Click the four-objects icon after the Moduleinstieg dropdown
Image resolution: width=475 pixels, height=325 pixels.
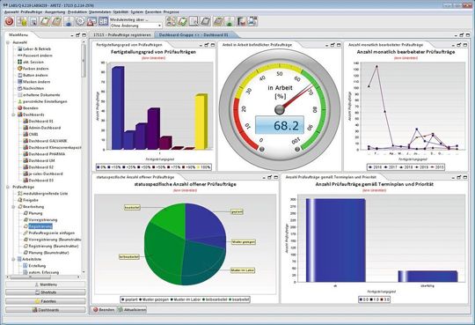tap(172, 21)
